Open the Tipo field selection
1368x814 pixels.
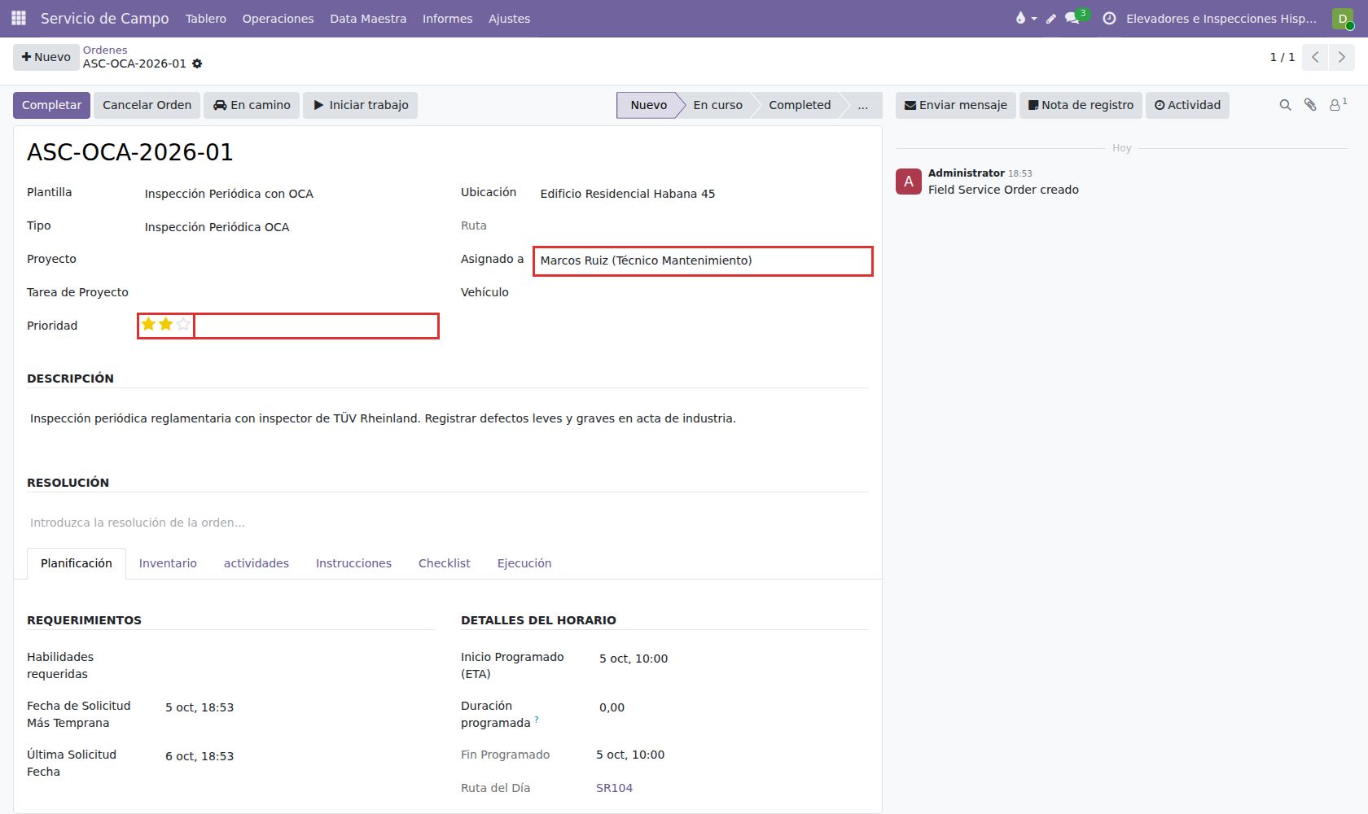tap(289, 227)
